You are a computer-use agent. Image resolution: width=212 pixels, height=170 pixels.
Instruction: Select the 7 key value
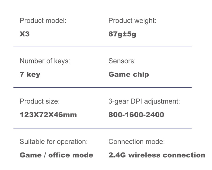pyautogui.click(x=30, y=75)
